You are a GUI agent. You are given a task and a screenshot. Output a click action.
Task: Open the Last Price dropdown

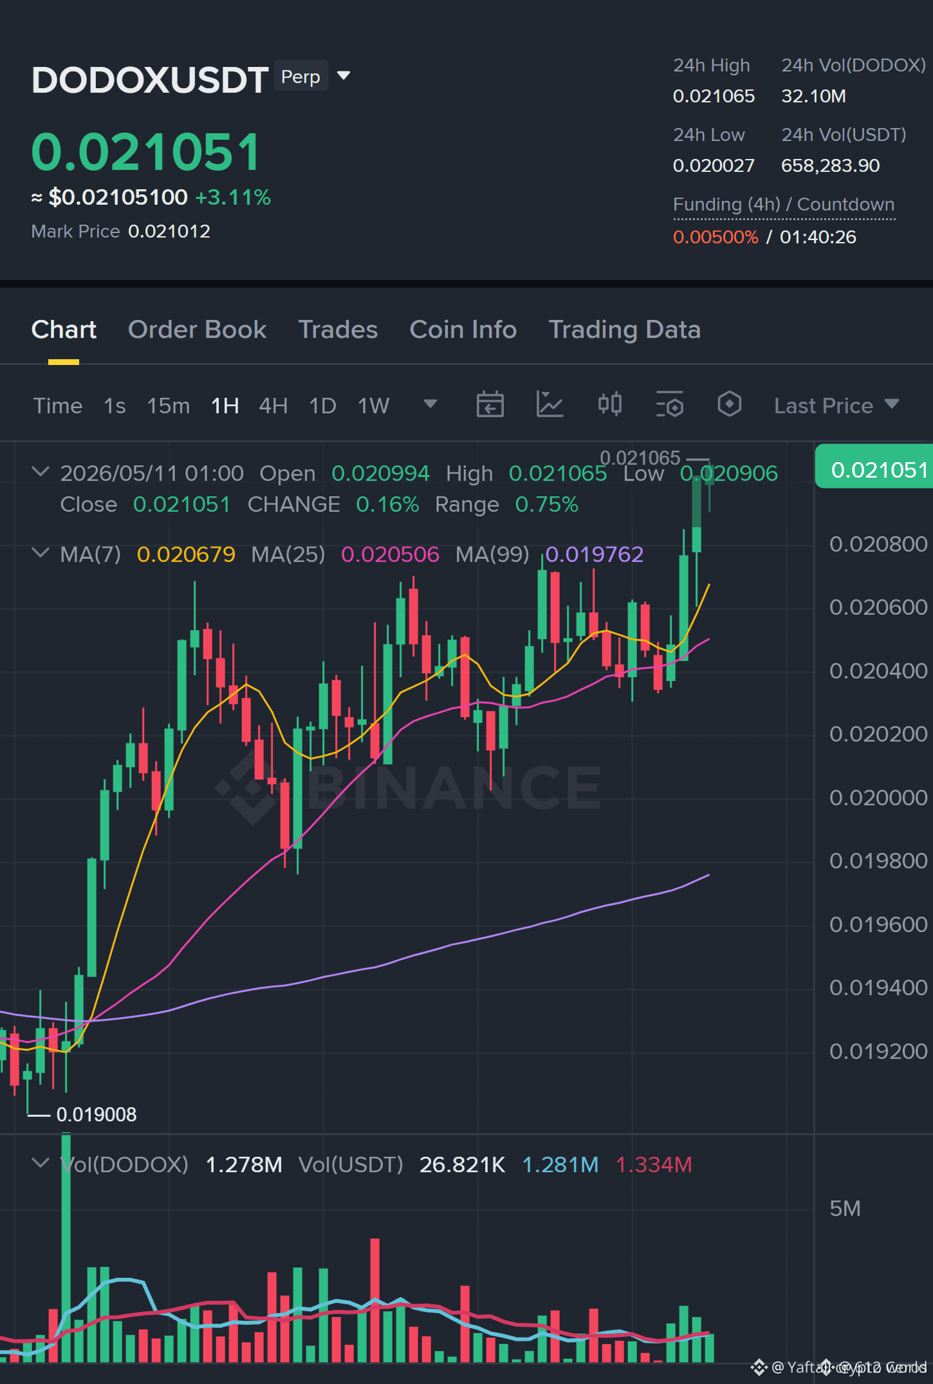[836, 406]
